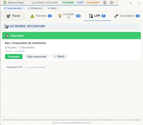This screenshot has height=125, width=143.
Task: Click the shopping cart Panier icon
Action: pos(8,16)
